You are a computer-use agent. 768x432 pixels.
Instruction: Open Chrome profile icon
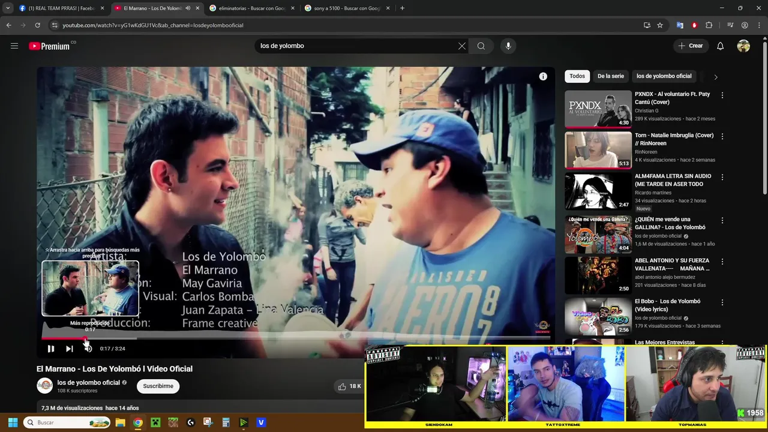point(745,25)
